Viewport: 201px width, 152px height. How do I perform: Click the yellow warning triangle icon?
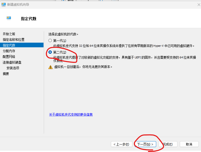[51, 67]
